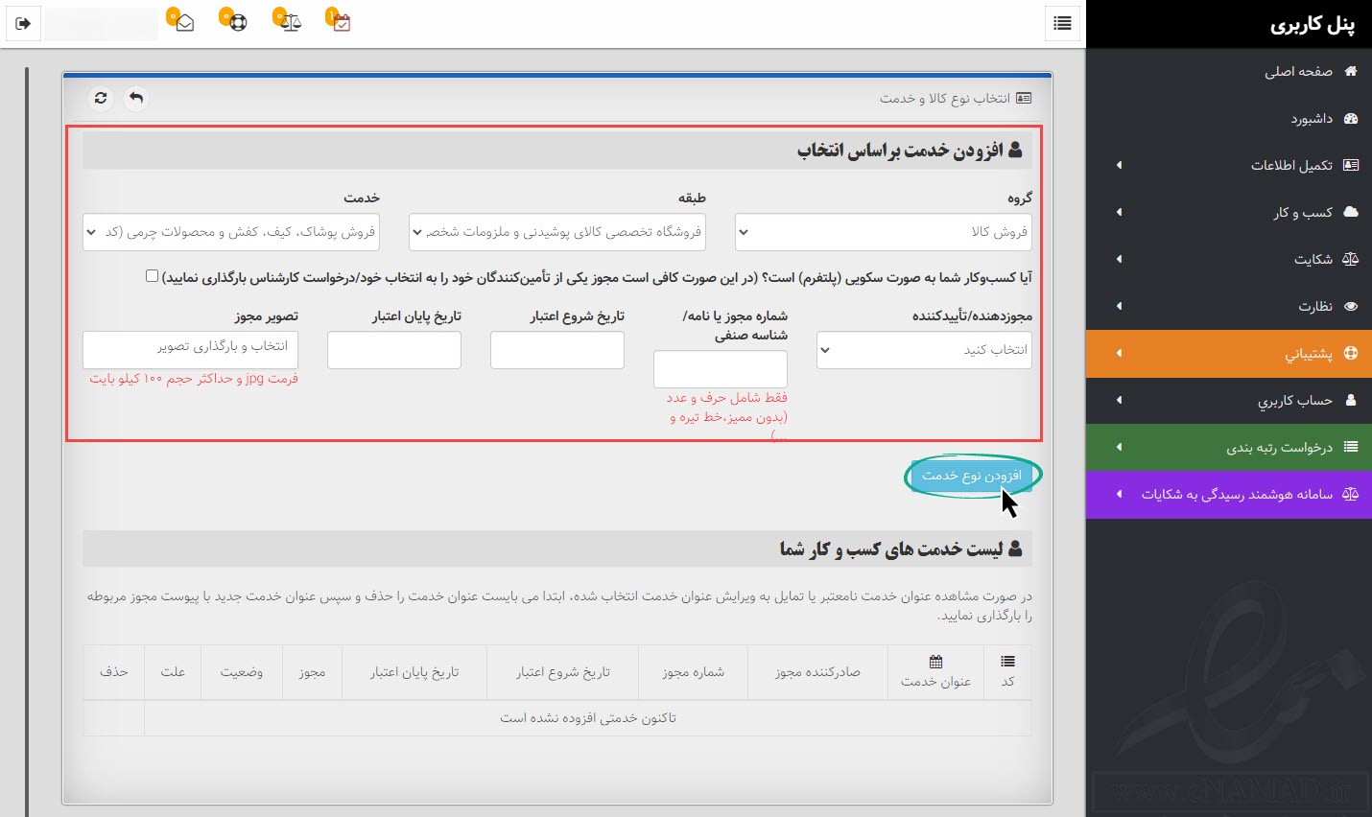Click the eye icon beside نظارت
Image resolution: width=1372 pixels, height=817 pixels.
point(1351,306)
